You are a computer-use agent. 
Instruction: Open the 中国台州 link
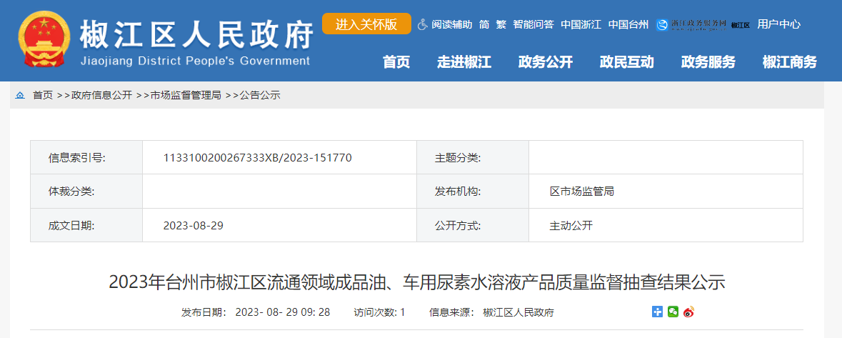click(628, 24)
